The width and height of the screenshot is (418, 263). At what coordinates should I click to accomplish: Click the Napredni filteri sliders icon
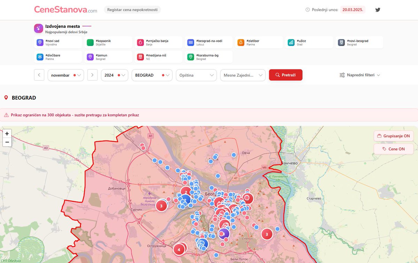coord(342,75)
